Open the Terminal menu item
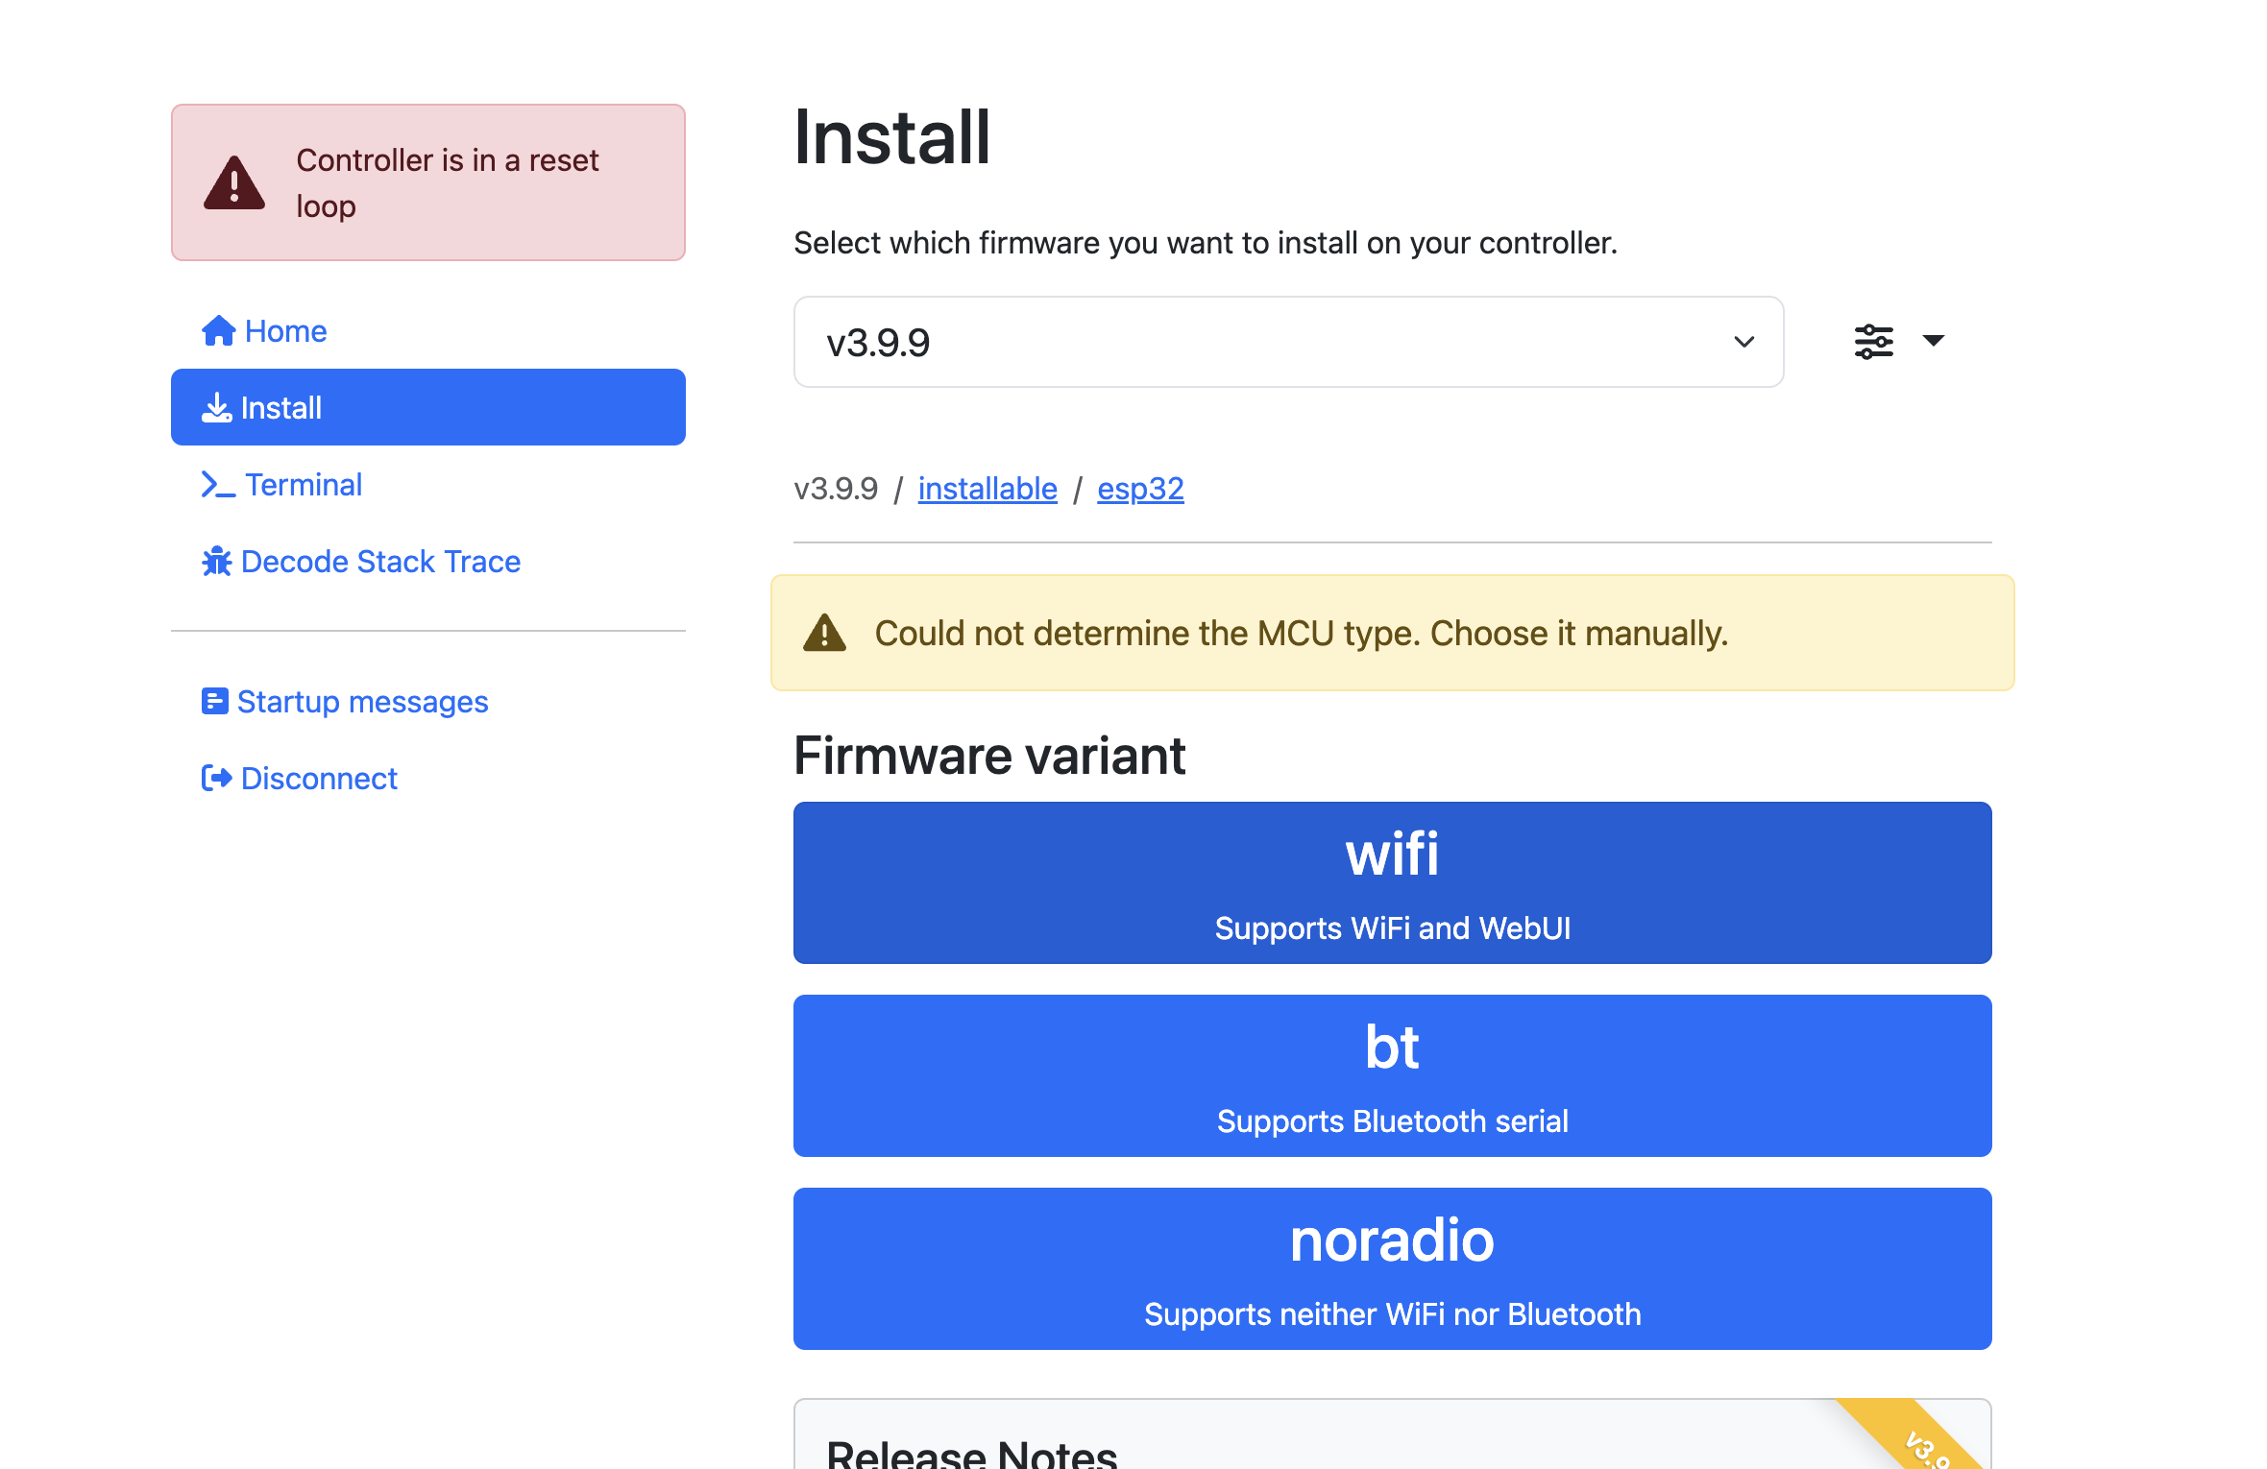 (303, 485)
